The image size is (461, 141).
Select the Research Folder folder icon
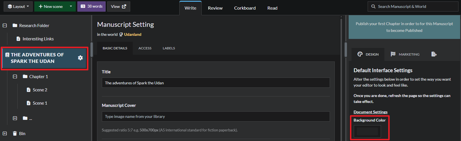15,25
